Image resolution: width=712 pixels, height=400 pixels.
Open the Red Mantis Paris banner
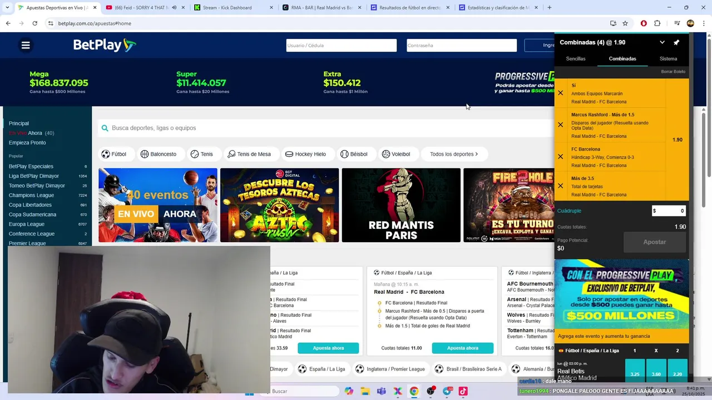[401, 205]
